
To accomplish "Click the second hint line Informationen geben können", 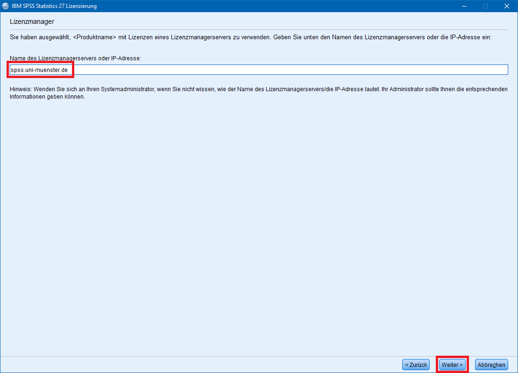I will [47, 97].
